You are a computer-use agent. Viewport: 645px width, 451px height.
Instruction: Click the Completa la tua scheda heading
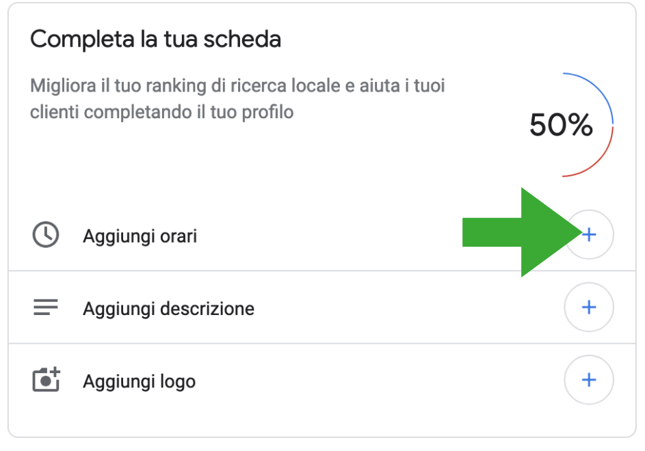pyautogui.click(x=155, y=40)
